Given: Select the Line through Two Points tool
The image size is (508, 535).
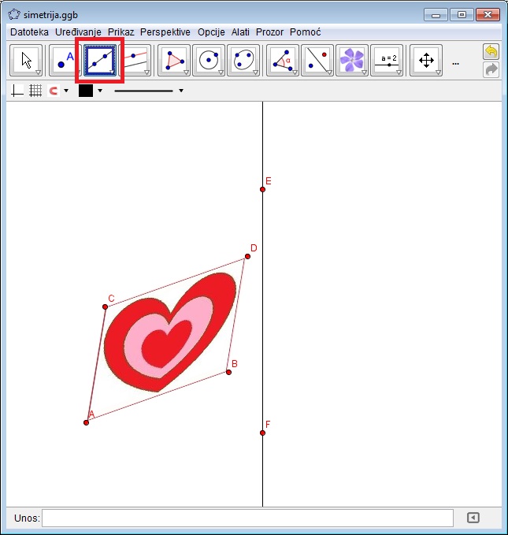Looking at the screenshot, I should coord(100,60).
